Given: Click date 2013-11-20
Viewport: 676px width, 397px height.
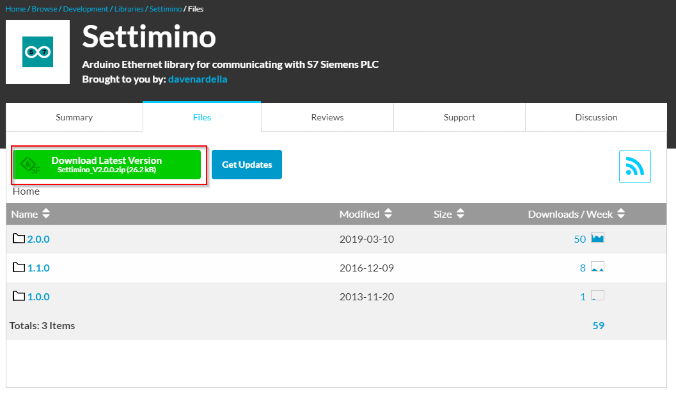Looking at the screenshot, I should click(x=366, y=297).
